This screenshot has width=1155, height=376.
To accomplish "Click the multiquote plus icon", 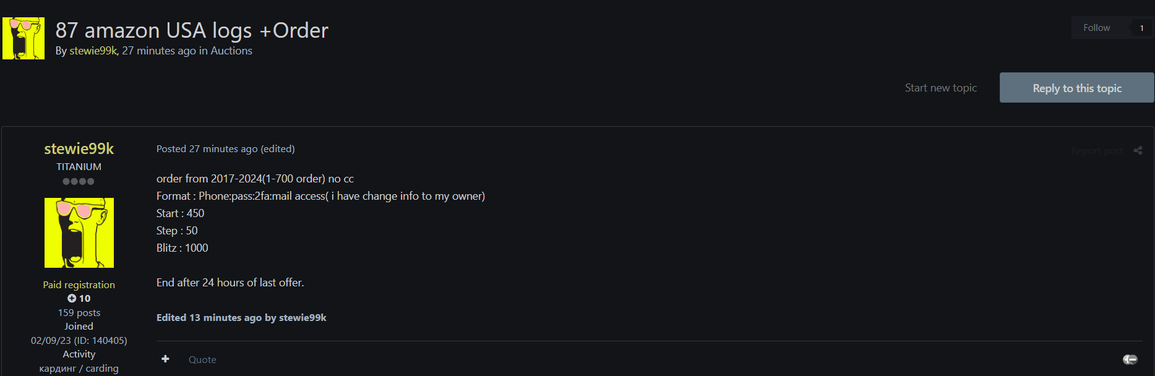I will [165, 359].
